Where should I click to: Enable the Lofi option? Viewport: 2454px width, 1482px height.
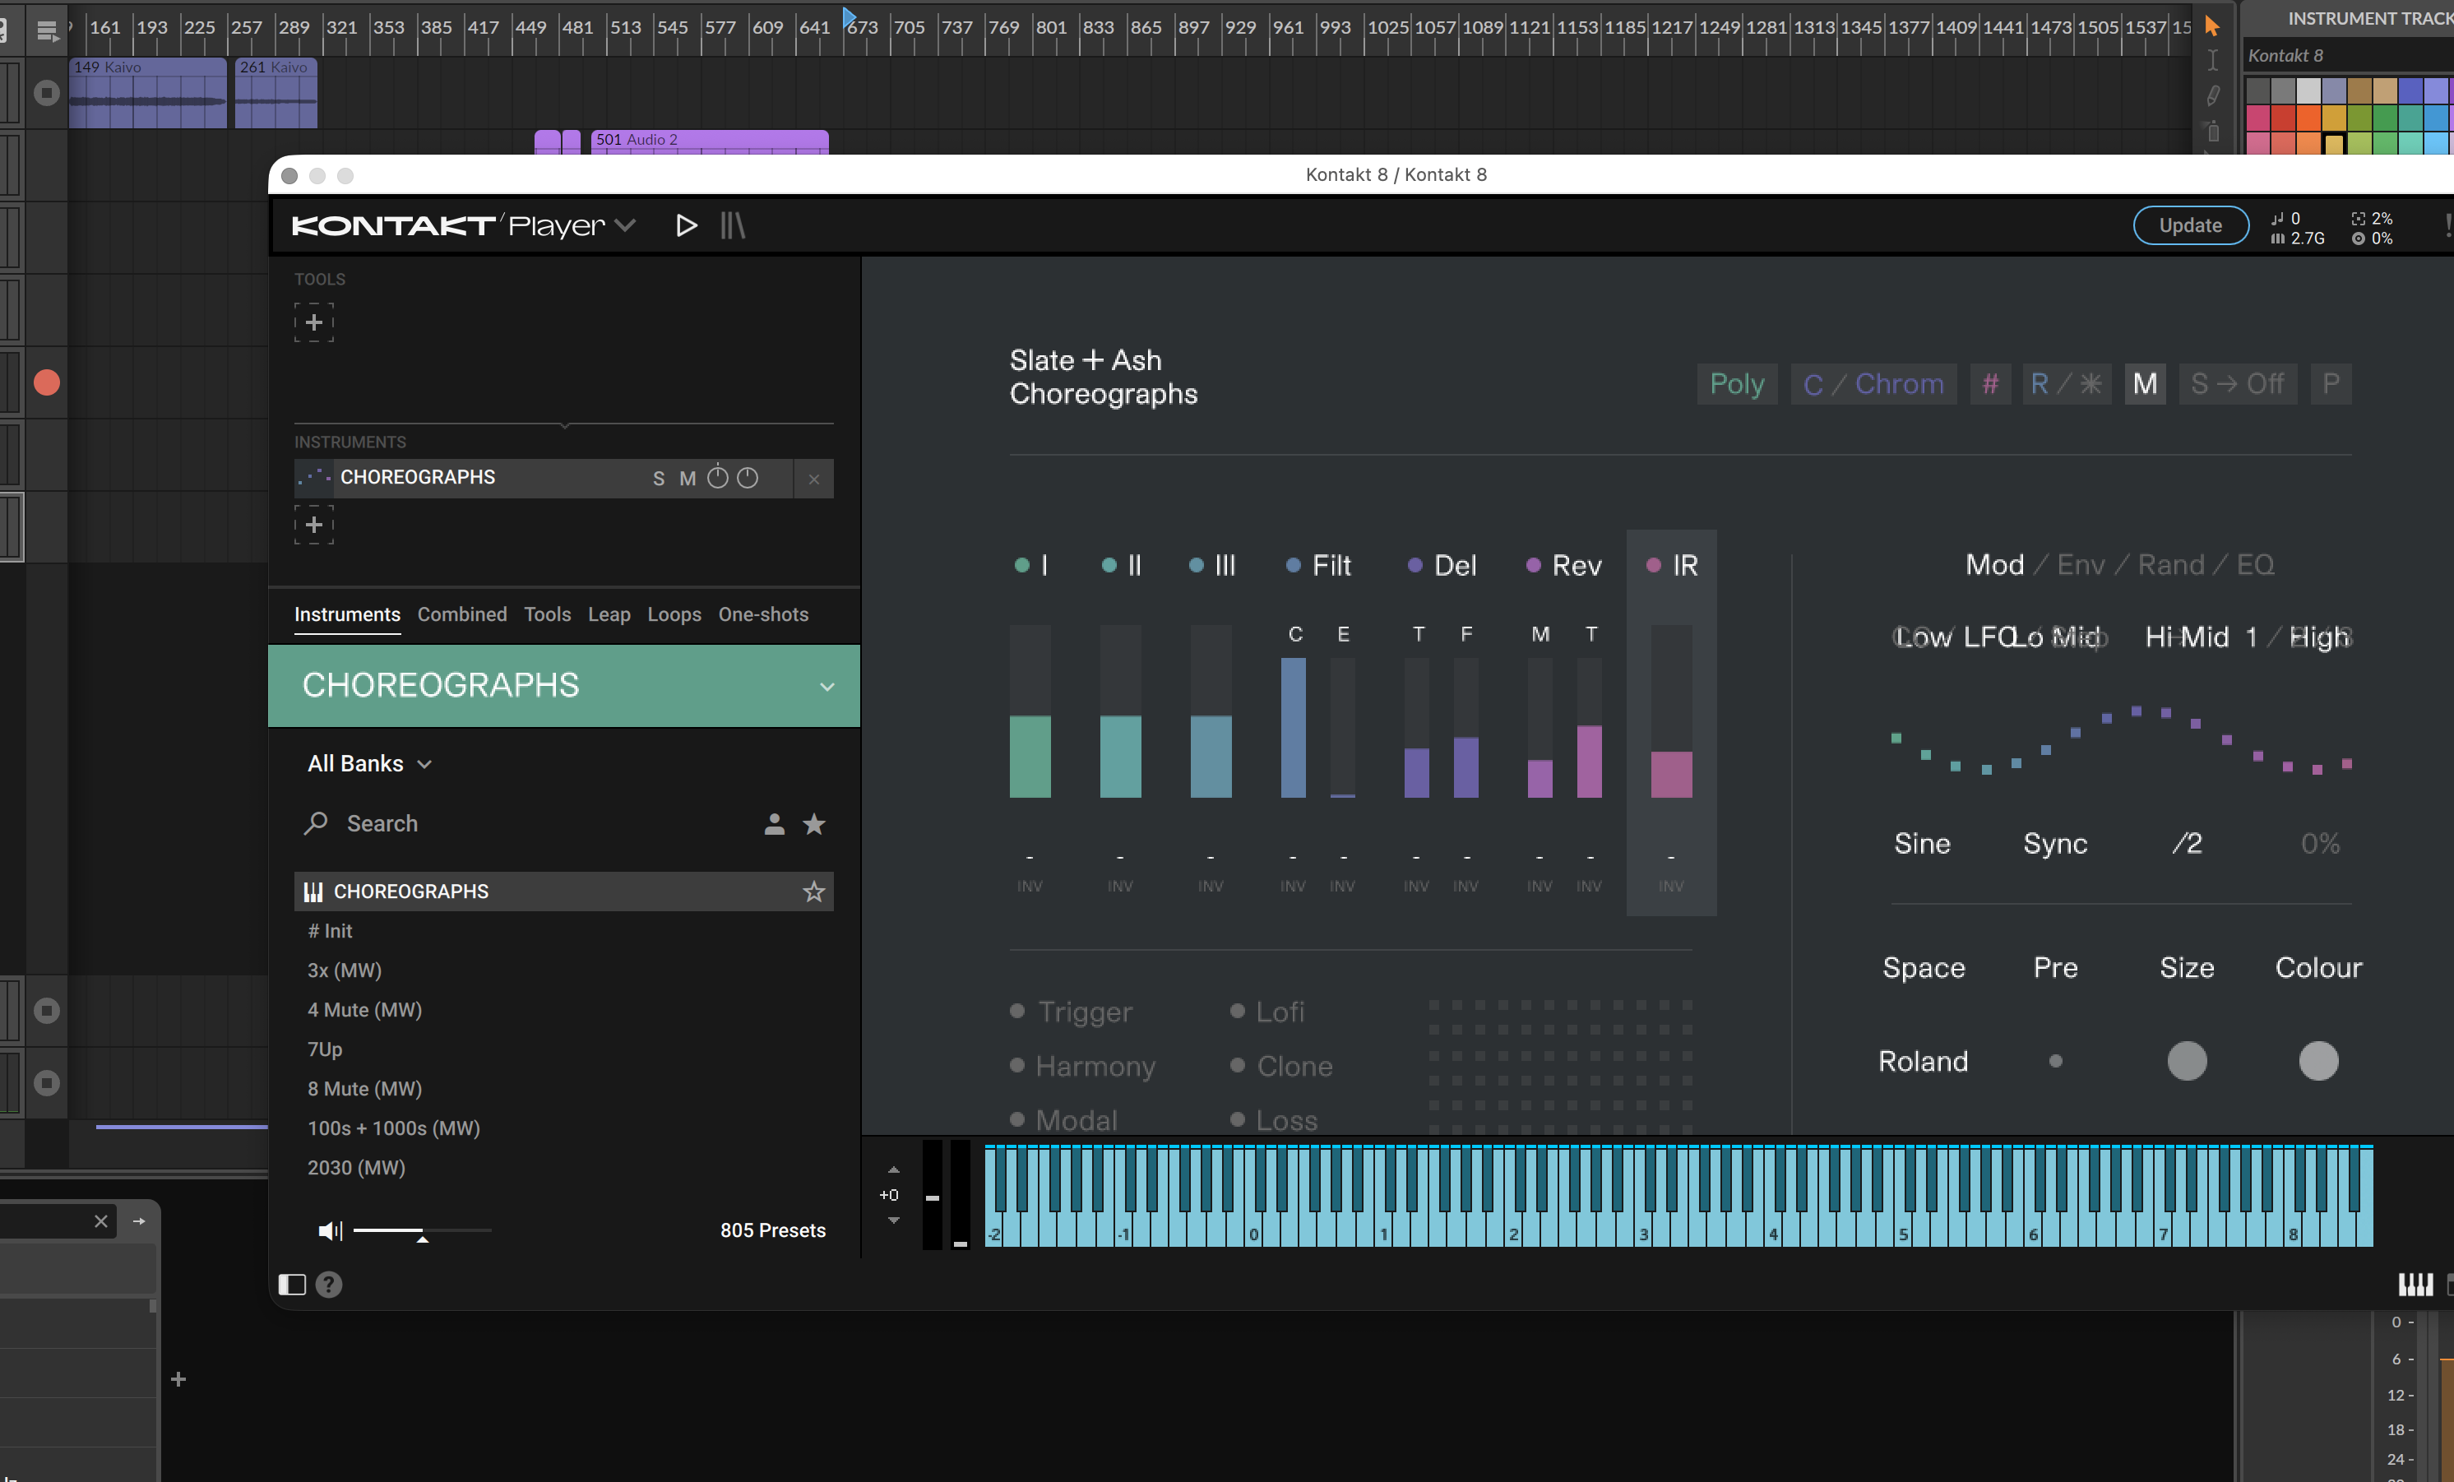pos(1237,1011)
